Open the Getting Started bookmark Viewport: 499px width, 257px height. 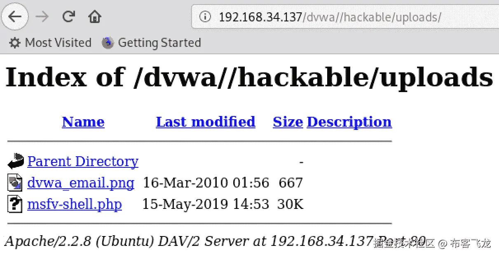[152, 43]
